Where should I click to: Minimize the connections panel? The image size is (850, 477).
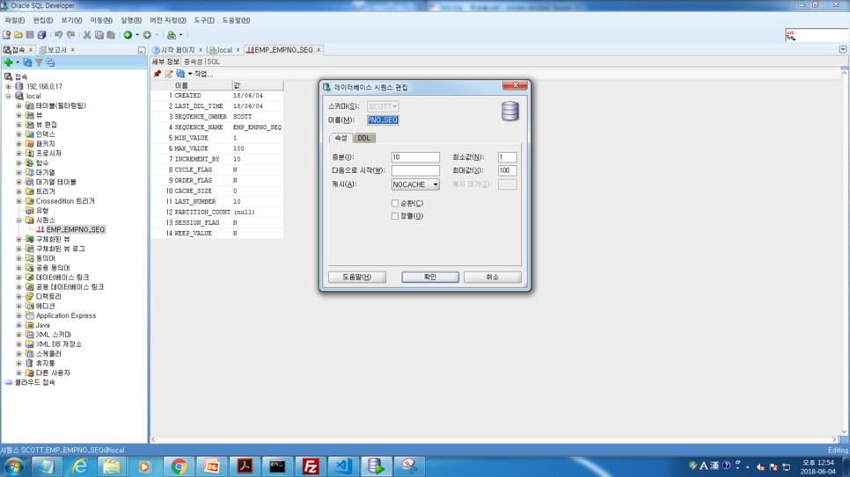click(x=142, y=50)
